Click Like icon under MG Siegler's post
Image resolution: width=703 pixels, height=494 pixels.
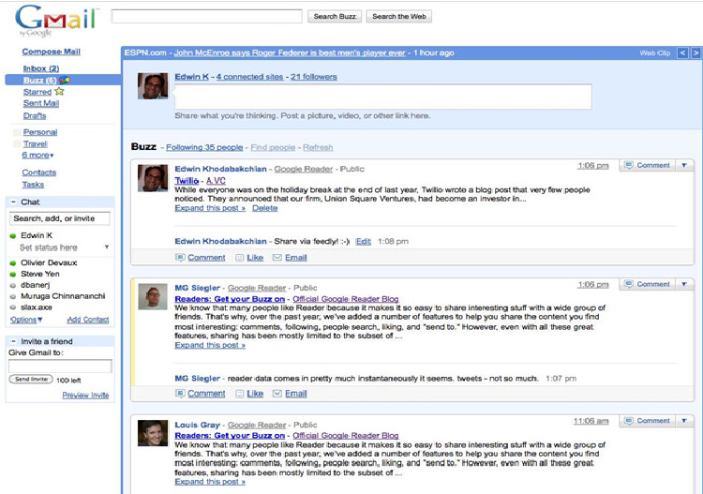pos(240,394)
